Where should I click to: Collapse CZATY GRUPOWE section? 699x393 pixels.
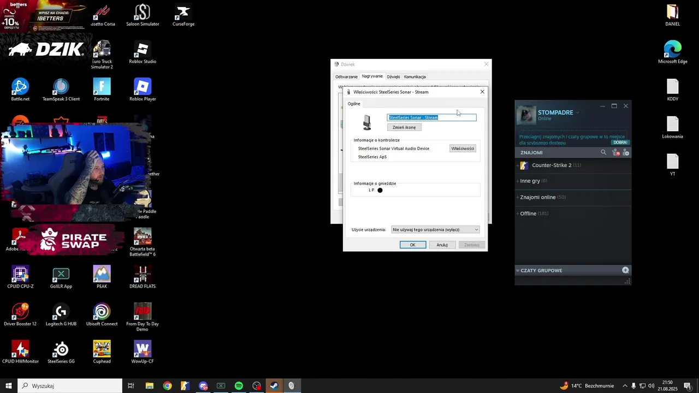[517, 271]
